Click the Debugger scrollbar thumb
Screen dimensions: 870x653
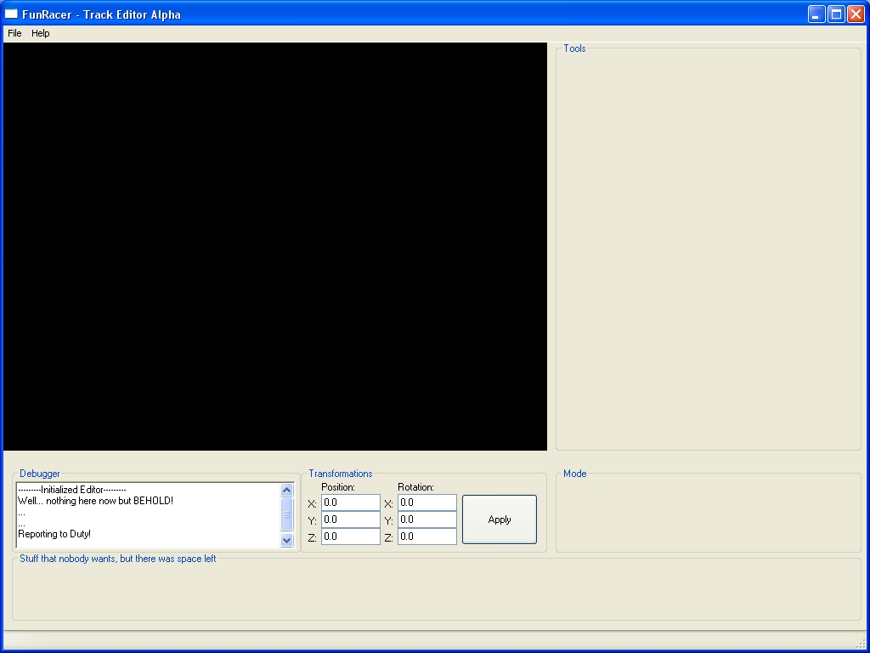pos(286,514)
